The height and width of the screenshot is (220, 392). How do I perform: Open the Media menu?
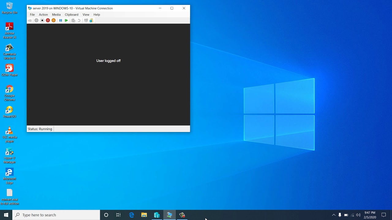click(x=56, y=15)
